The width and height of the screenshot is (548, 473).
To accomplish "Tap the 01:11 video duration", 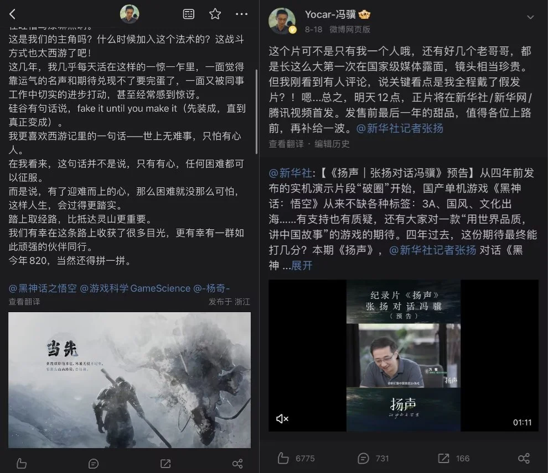I will (x=522, y=422).
